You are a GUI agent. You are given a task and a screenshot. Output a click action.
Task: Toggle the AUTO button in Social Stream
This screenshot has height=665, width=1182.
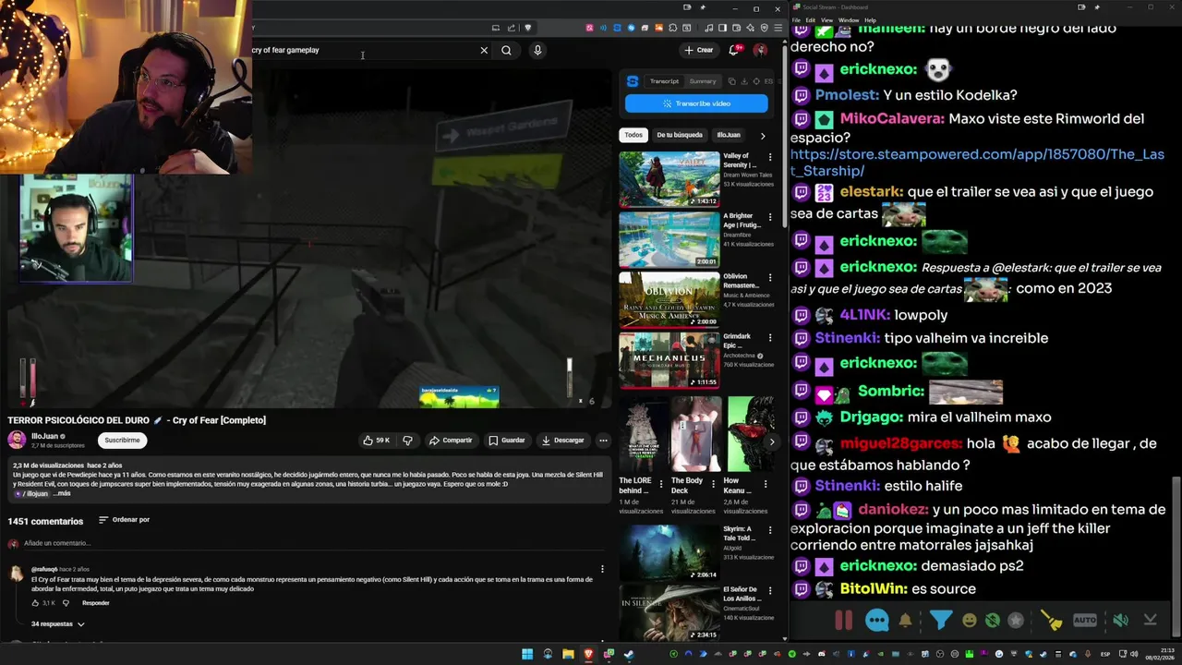pos(1085,621)
